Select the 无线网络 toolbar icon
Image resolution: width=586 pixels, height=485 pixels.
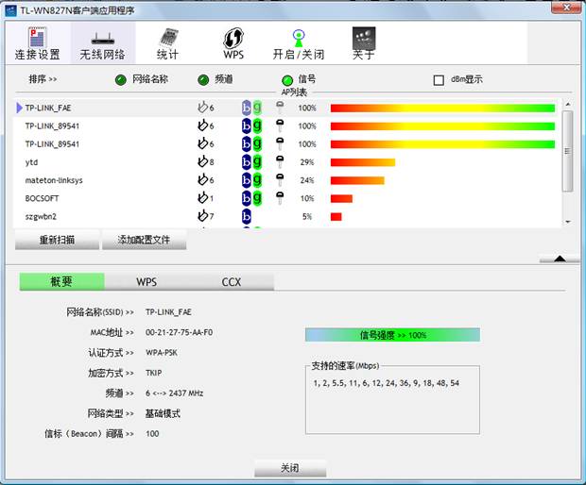coord(102,42)
